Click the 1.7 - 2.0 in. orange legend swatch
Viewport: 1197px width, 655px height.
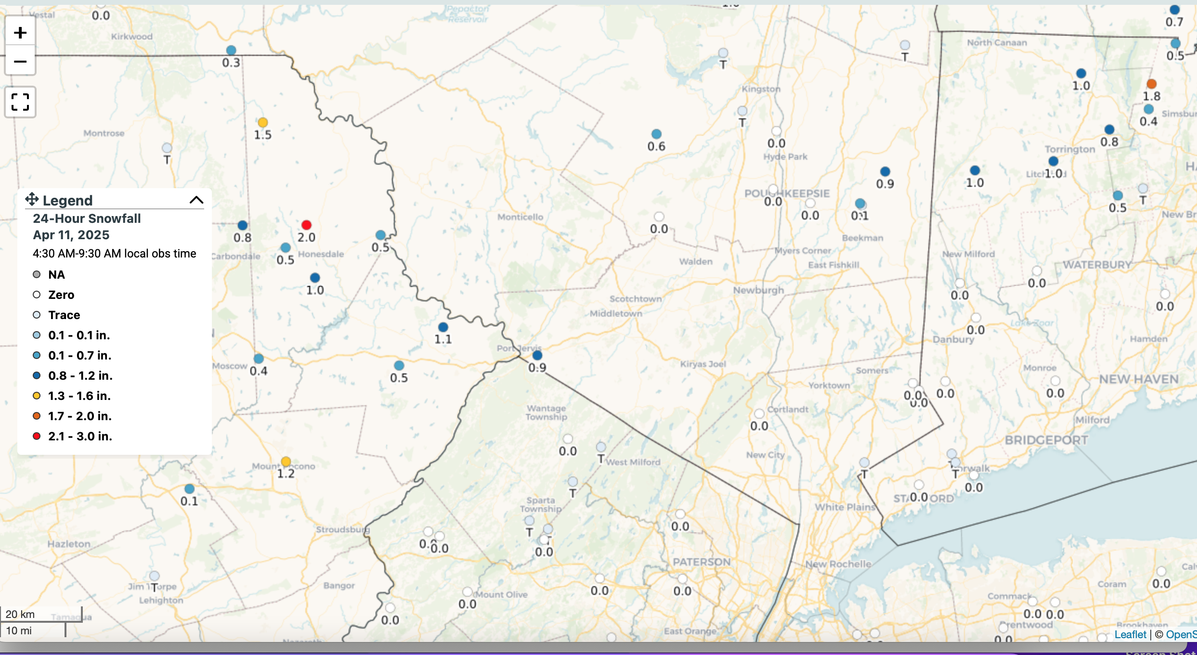pyautogui.click(x=37, y=416)
